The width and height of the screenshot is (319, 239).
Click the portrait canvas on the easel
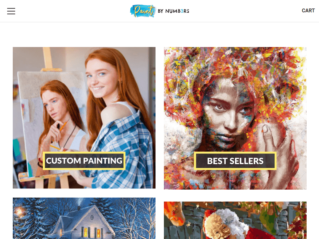[52, 118]
